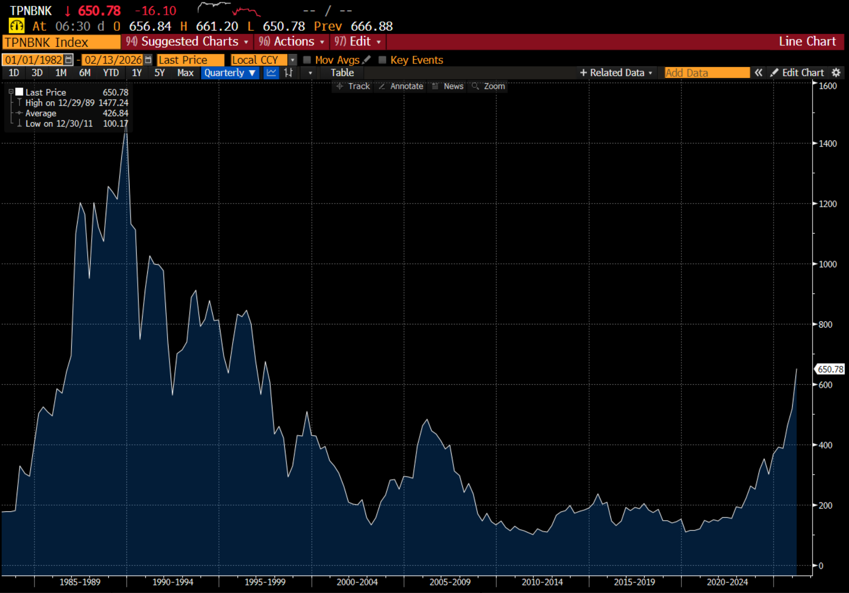Select the 5Y time range

(159, 73)
